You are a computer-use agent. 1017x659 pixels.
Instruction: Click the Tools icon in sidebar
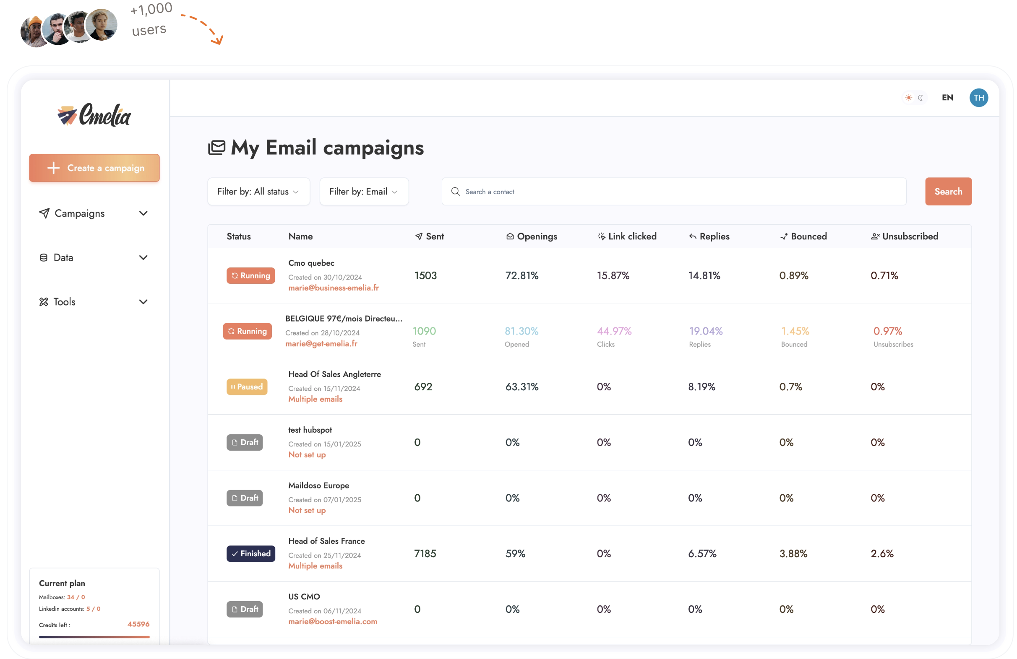click(44, 302)
